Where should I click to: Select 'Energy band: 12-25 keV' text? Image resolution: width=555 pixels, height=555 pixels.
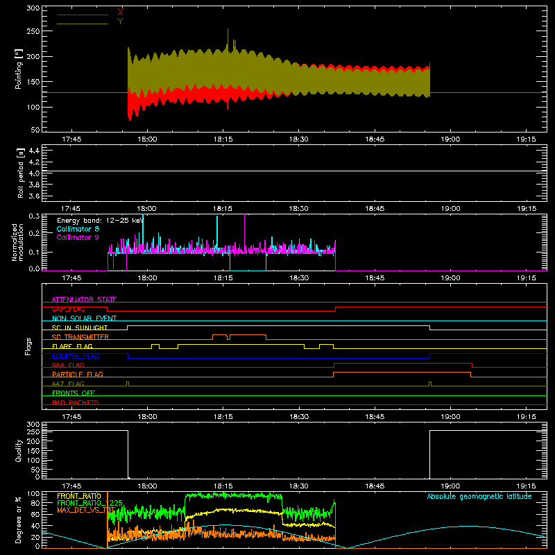click(x=100, y=221)
